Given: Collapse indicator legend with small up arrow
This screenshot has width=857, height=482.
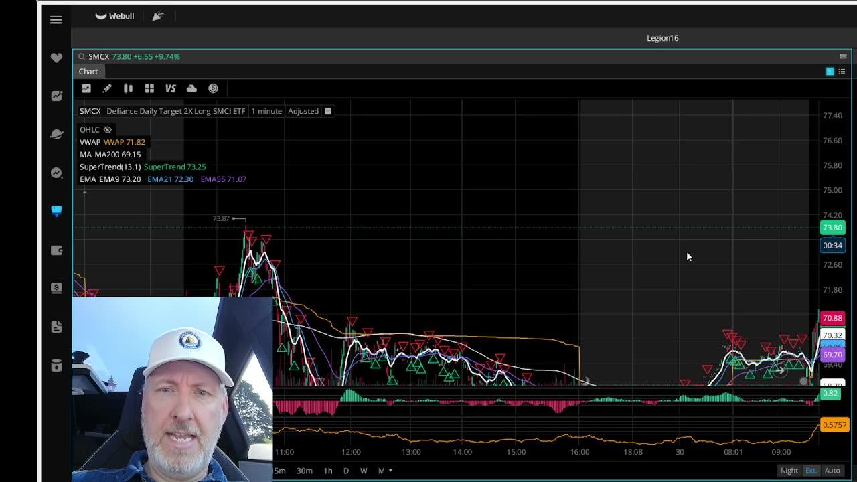Looking at the screenshot, I should coord(84,193).
